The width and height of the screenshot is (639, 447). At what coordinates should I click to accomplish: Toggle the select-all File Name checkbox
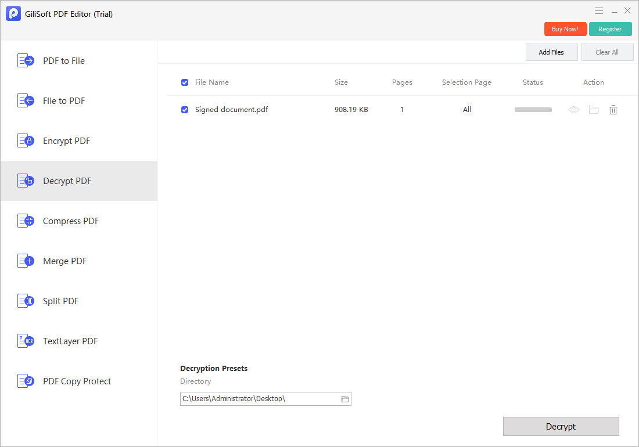pos(185,82)
